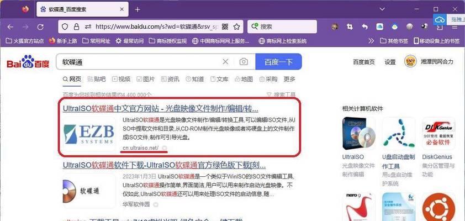This screenshot has height=221, width=465.
Task: Open UltraISO related software thumbnail
Action: (x=358, y=134)
